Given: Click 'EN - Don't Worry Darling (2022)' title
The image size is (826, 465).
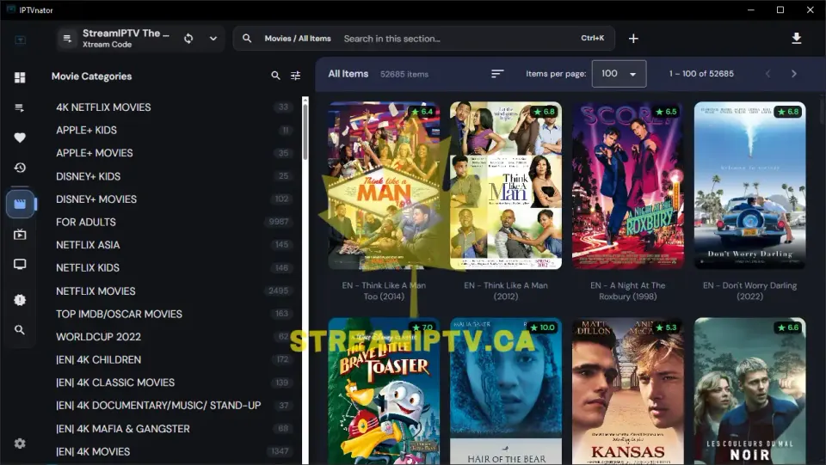Looking at the screenshot, I should [749, 291].
